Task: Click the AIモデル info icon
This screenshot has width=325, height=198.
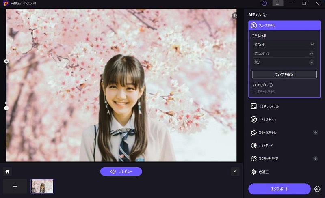Action: click(x=265, y=15)
